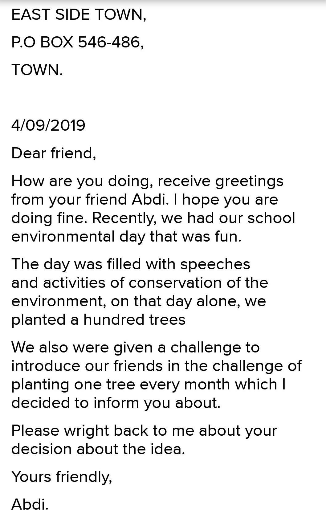Click the line starting 'Please wright back to me'
The width and height of the screenshot is (326, 517).
(x=144, y=430)
